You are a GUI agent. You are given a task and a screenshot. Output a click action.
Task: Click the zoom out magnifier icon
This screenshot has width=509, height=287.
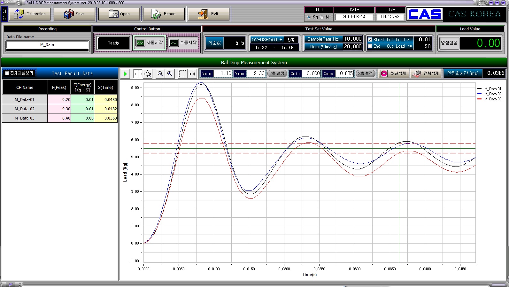click(160, 74)
